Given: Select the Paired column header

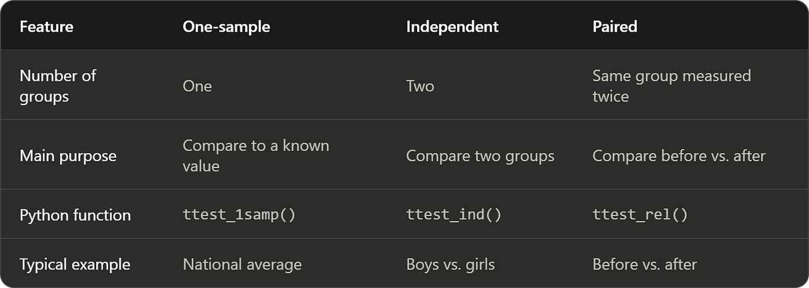Looking at the screenshot, I should point(615,27).
